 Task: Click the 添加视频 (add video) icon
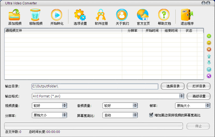click(x=14, y=15)
